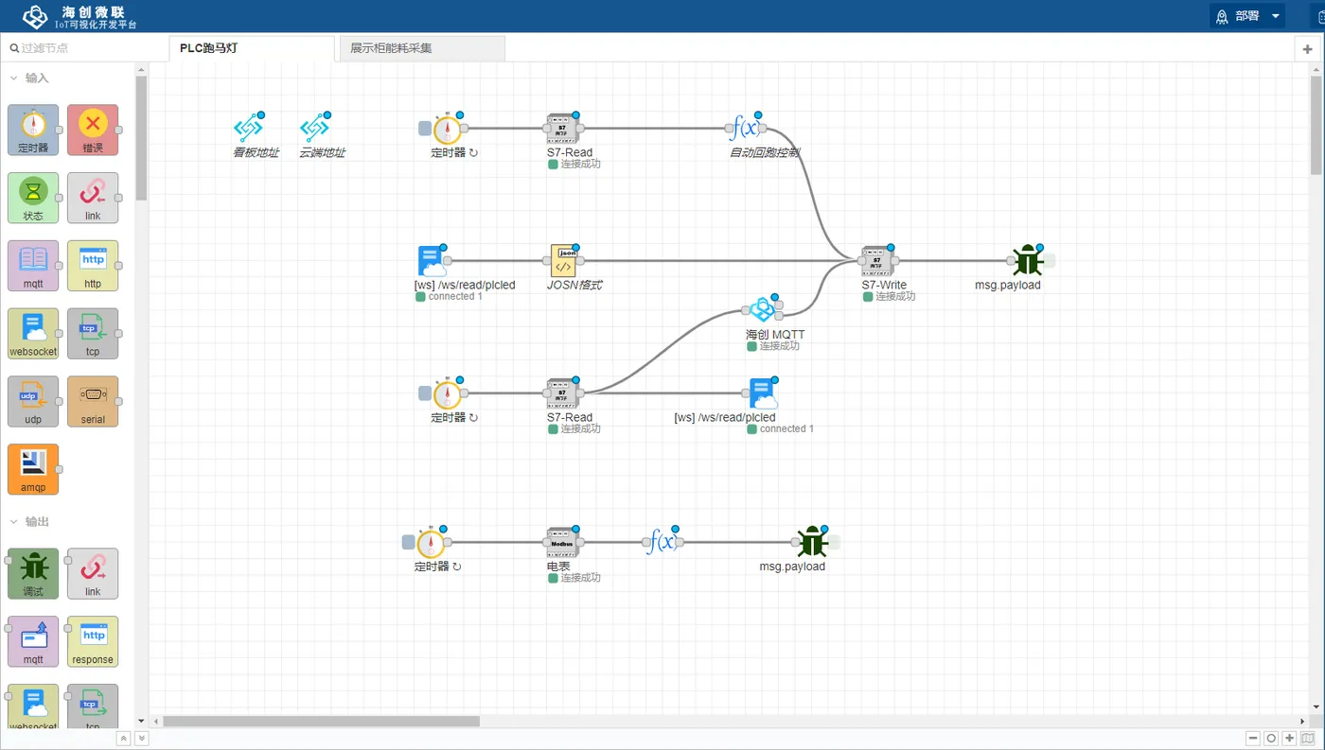Pick the http response node in the palette

pos(93,642)
